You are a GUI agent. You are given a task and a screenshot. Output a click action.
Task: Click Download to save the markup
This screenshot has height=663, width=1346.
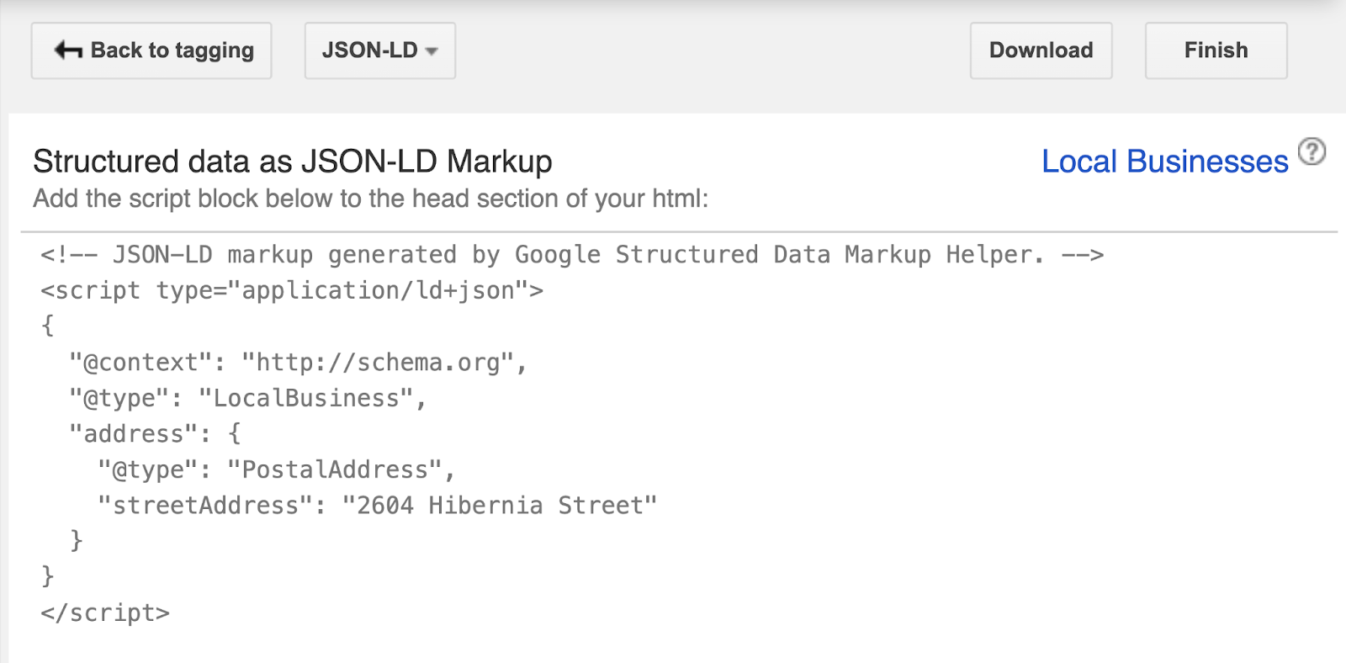coord(1041,50)
